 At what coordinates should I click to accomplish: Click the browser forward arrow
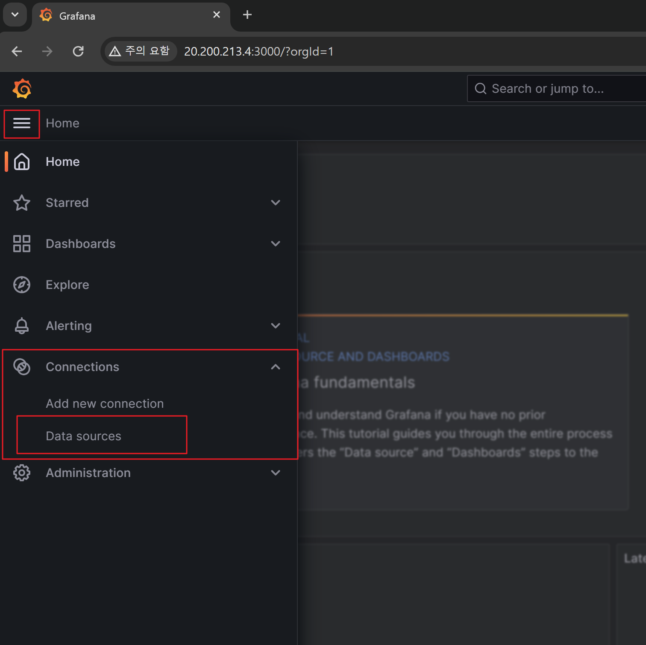point(47,51)
